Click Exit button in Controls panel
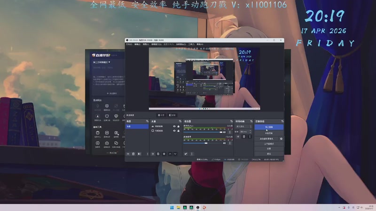Screen dimensions: 376x211 pyautogui.click(x=269, y=154)
